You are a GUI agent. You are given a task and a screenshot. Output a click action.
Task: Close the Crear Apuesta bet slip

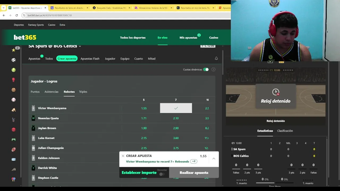point(123,156)
